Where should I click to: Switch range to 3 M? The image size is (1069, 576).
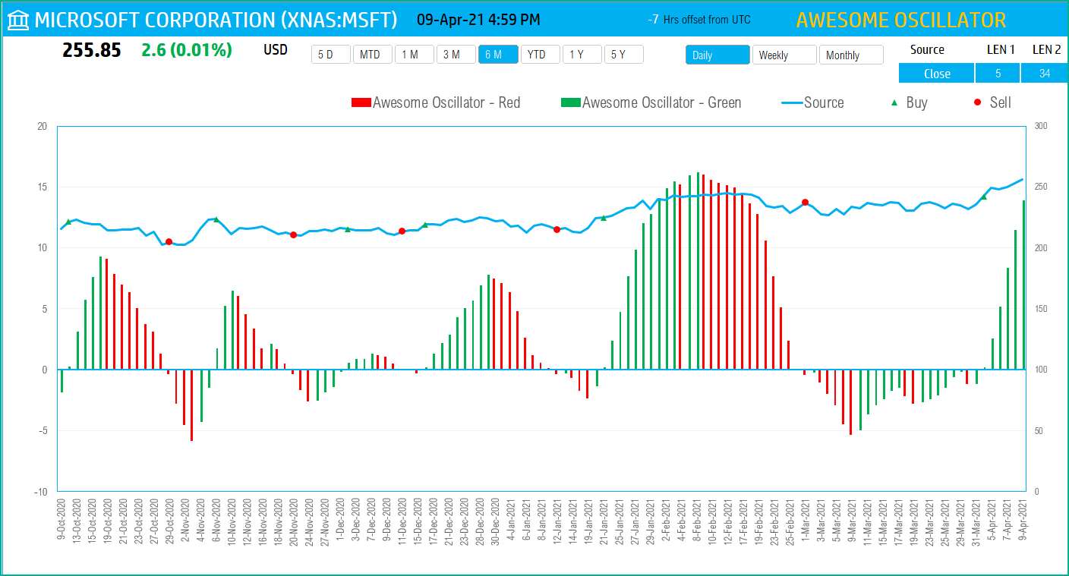456,55
